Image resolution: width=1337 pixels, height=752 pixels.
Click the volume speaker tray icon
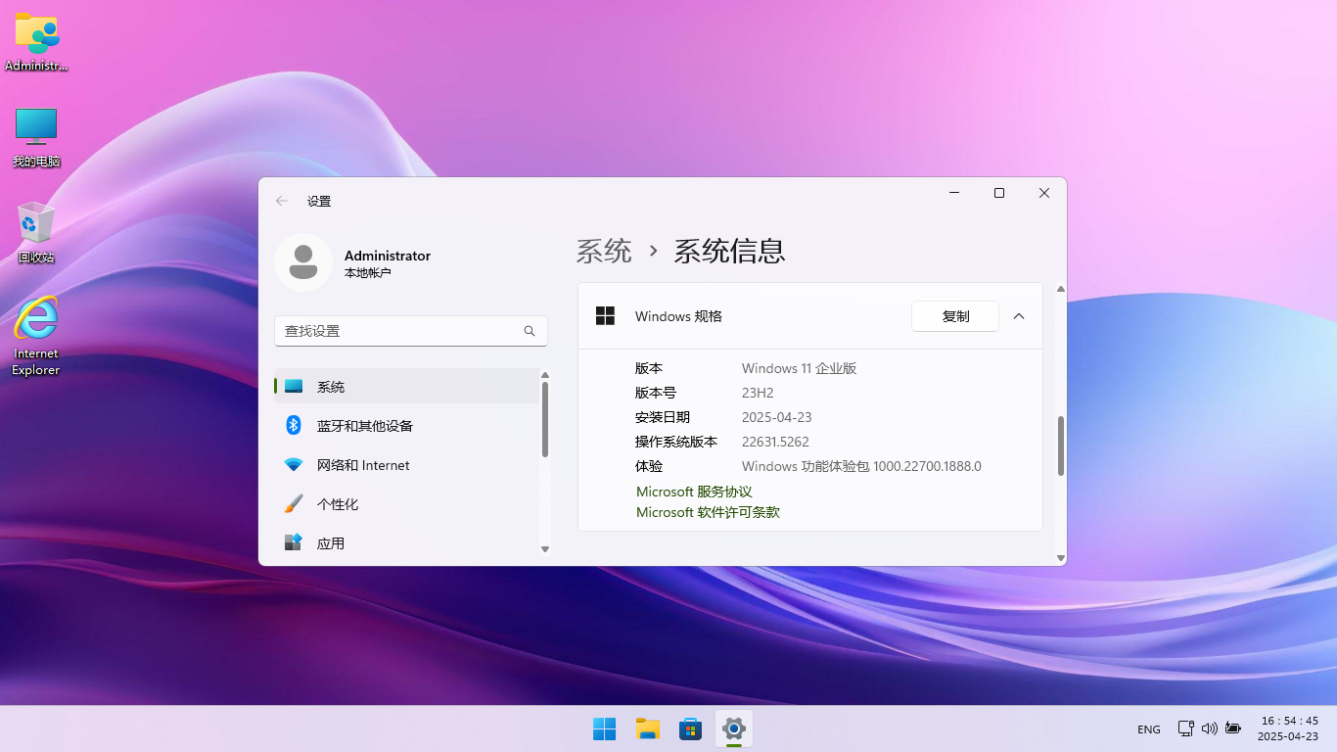click(x=1210, y=728)
